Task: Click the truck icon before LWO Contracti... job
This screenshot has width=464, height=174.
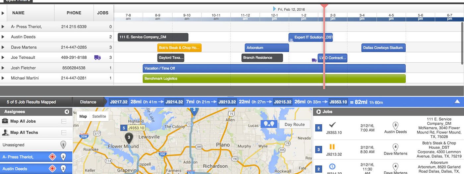Action: click(x=314, y=60)
